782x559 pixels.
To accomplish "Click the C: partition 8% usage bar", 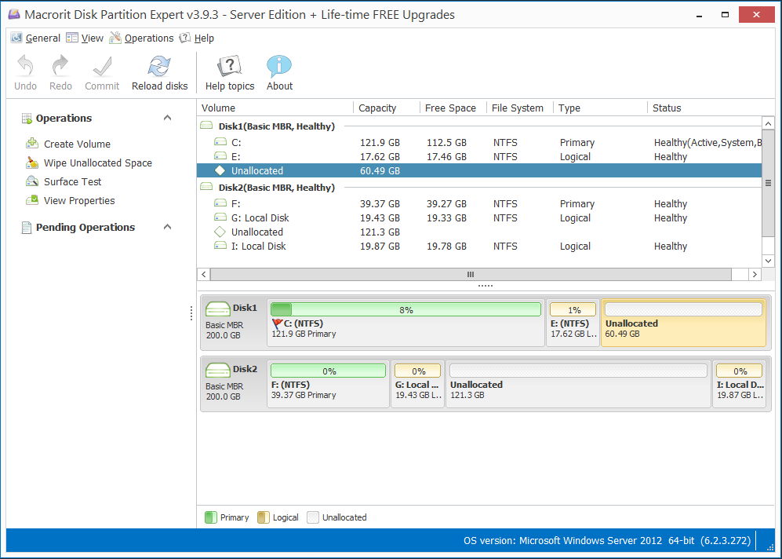I will coord(406,309).
